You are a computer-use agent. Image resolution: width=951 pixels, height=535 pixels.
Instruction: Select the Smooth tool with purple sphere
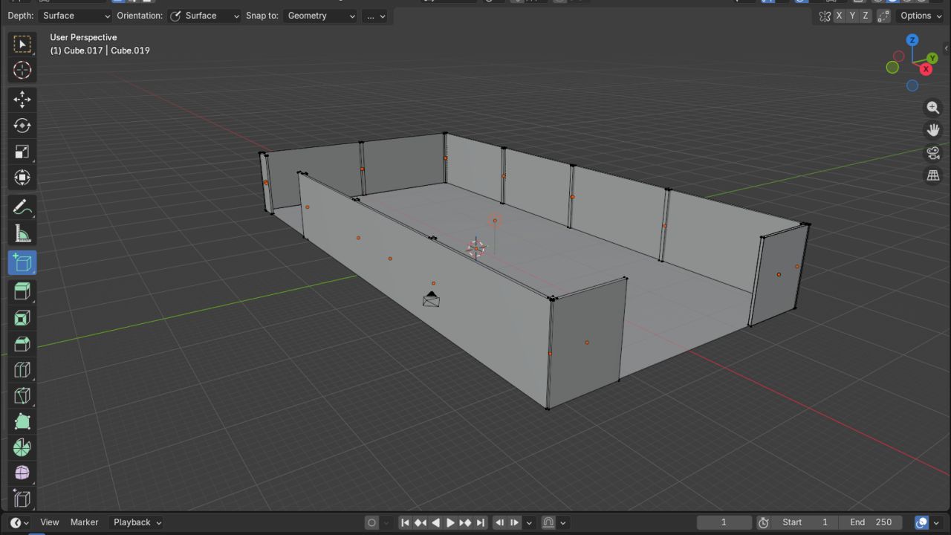tap(22, 474)
